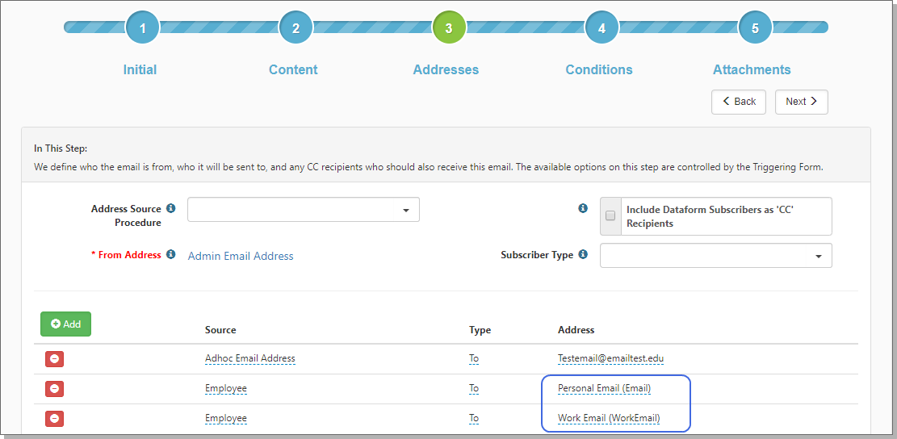Jump to the Attachments step

click(x=755, y=28)
